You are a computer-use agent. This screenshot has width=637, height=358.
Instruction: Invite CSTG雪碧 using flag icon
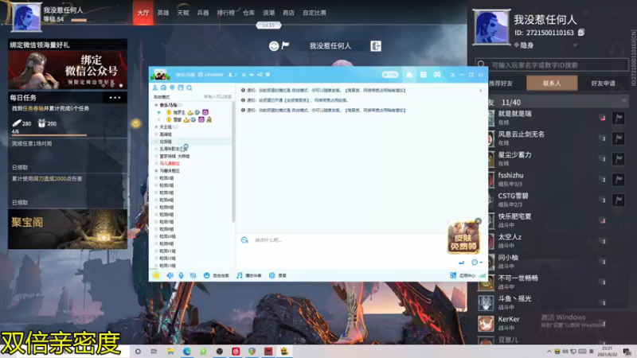point(619,200)
